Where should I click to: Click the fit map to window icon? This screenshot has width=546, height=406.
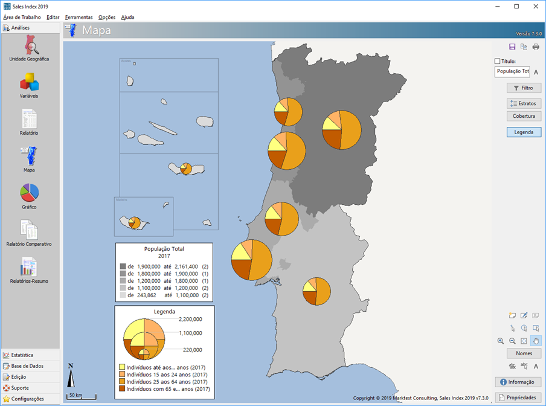524,341
